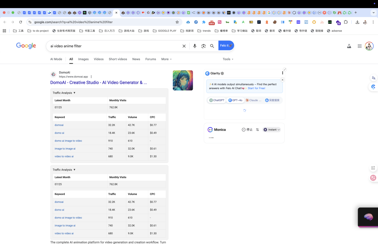Click the Google logo

point(26,46)
